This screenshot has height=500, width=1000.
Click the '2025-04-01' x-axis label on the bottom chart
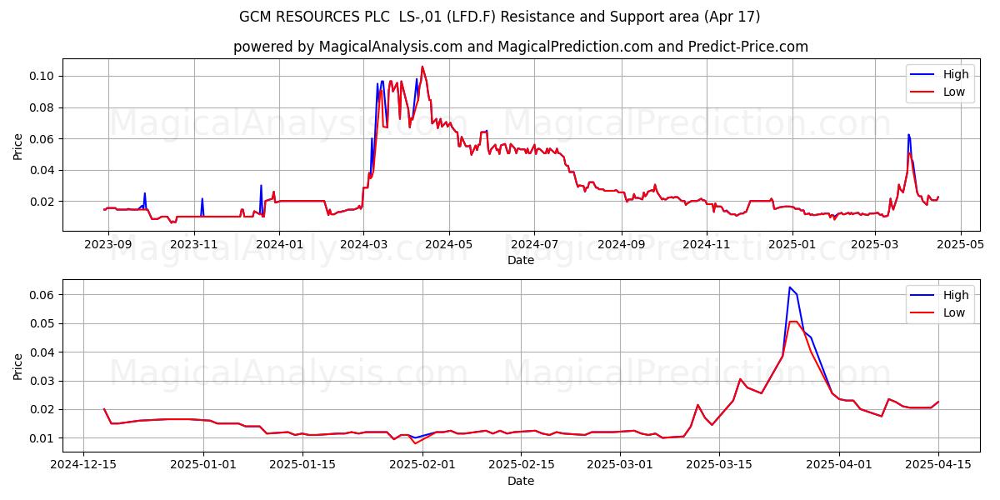coord(840,466)
